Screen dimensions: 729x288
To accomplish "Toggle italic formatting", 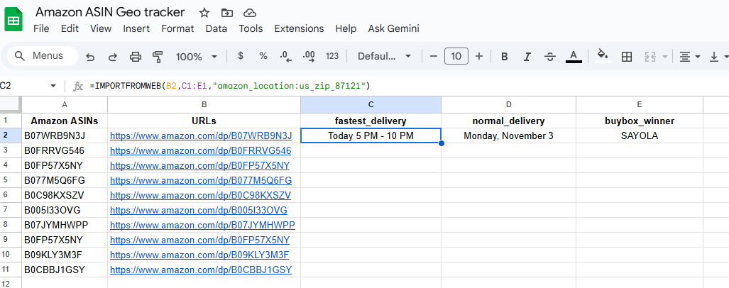I will pyautogui.click(x=527, y=57).
